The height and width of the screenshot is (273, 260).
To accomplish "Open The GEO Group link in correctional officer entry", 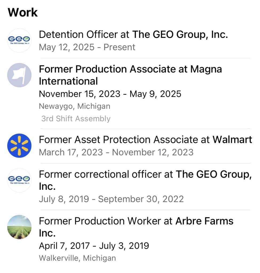I will coord(213,174).
